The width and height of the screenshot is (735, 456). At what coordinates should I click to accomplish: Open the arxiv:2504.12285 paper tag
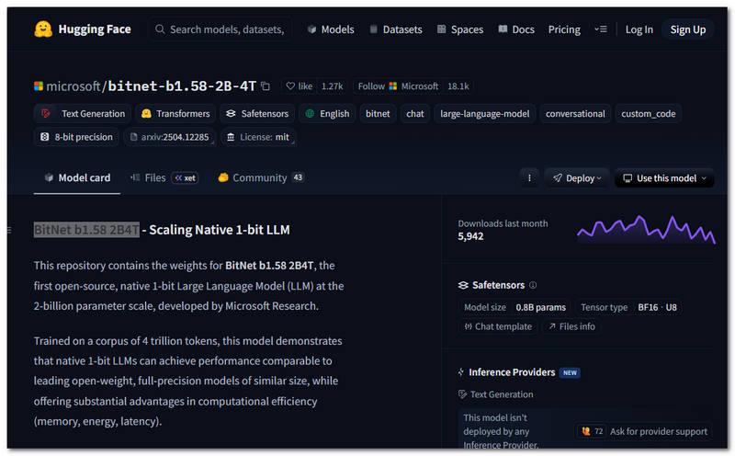click(x=169, y=138)
